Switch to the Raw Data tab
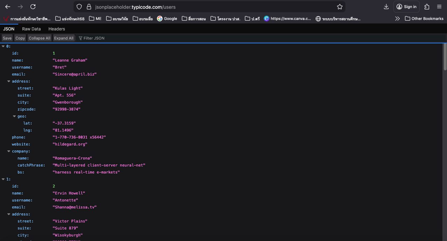 click(31, 29)
